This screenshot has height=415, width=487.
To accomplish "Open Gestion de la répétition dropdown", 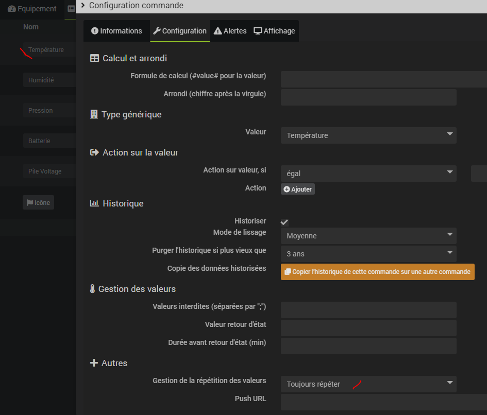I will coord(368,384).
